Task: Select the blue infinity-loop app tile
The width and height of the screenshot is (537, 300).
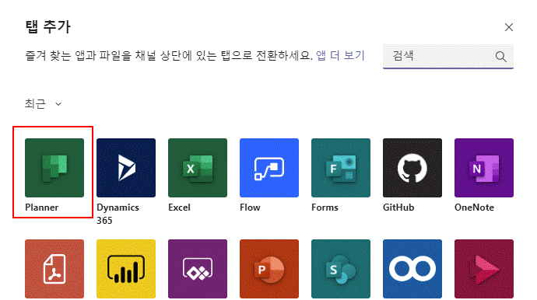Action: coord(412,269)
